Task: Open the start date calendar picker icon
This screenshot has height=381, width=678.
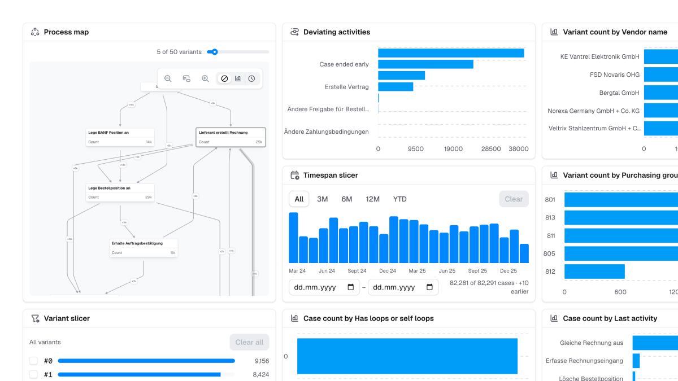Action: (x=350, y=287)
